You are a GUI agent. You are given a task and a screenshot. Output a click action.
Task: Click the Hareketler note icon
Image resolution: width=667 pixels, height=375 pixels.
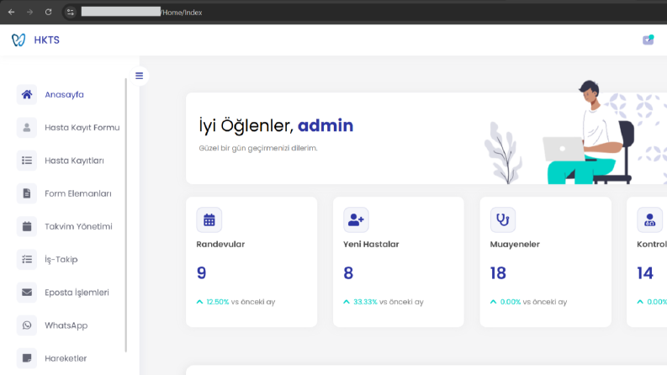pos(27,358)
